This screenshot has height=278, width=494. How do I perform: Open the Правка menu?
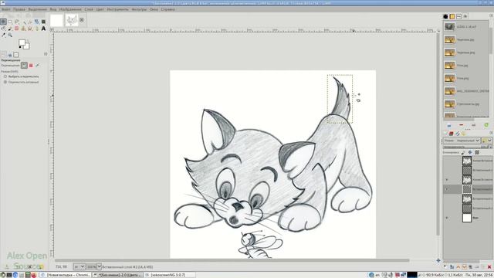[x=19, y=9]
